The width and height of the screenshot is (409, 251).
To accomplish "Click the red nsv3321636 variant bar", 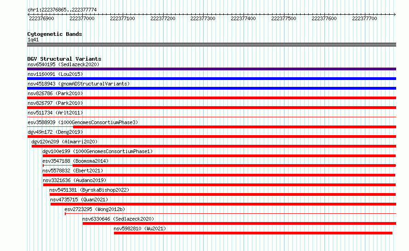I will coord(219,185).
